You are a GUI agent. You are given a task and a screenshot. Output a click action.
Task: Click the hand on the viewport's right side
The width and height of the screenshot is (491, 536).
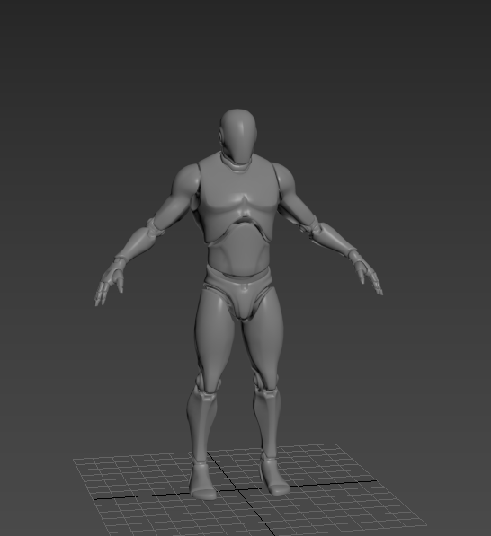367,273
